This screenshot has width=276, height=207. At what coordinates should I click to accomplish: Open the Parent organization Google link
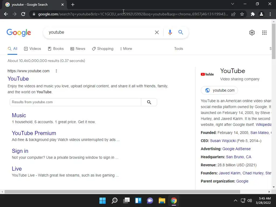[242, 181]
